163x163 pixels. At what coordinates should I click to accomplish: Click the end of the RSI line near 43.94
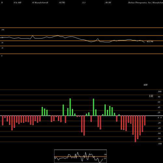144,42
